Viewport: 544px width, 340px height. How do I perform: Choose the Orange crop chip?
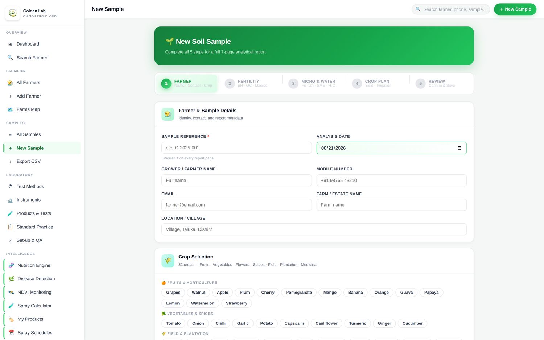382,293
